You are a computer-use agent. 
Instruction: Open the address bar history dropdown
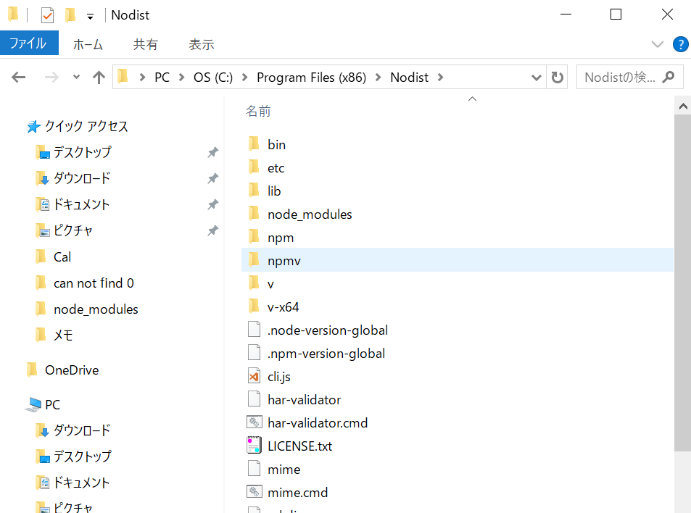(x=536, y=77)
